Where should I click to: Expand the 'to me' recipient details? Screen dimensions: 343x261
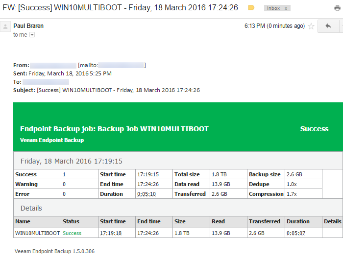pos(32,35)
